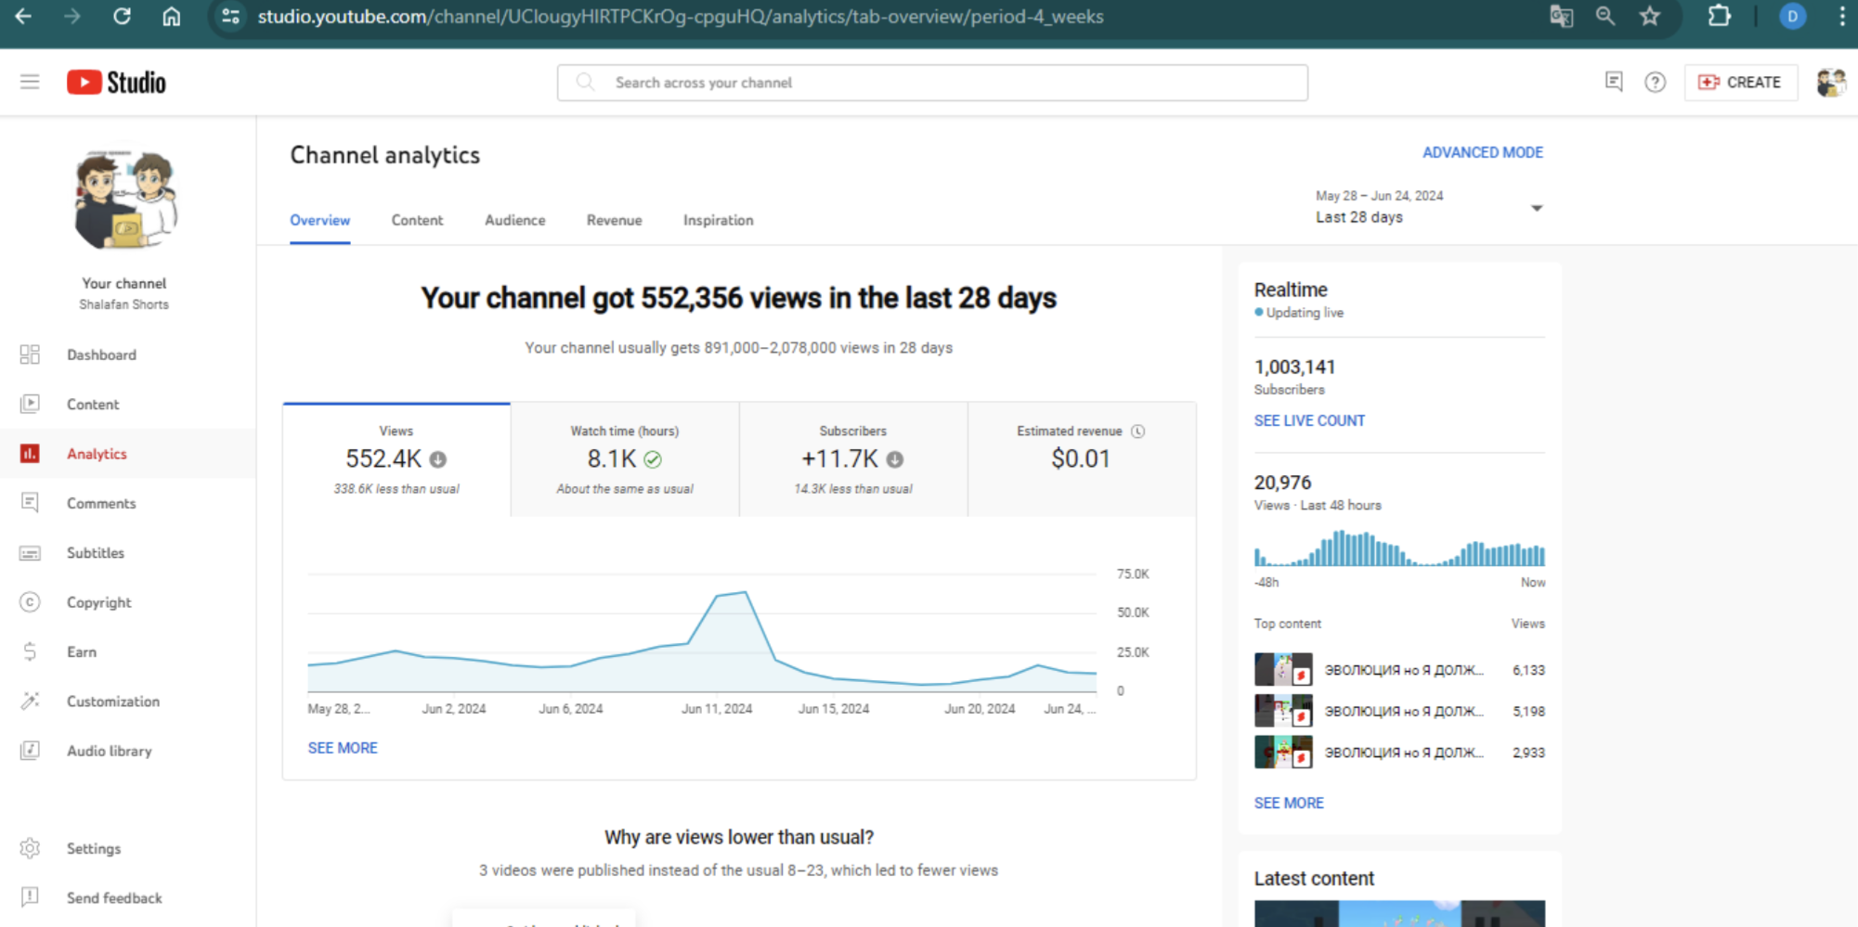The height and width of the screenshot is (927, 1858).
Task: Open the browser extensions puzzle icon
Action: click(1719, 16)
